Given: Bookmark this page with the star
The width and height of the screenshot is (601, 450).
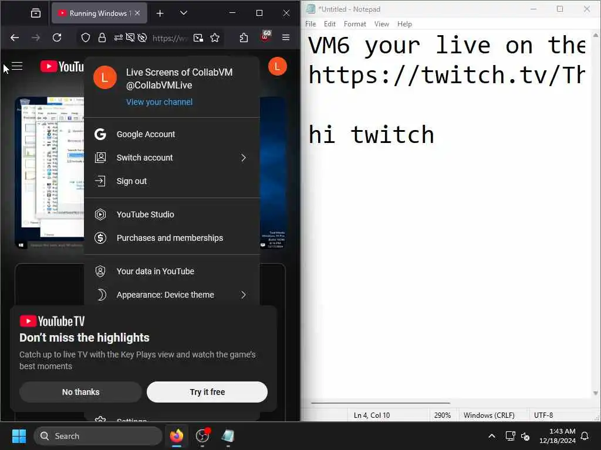Looking at the screenshot, I should coord(215,37).
